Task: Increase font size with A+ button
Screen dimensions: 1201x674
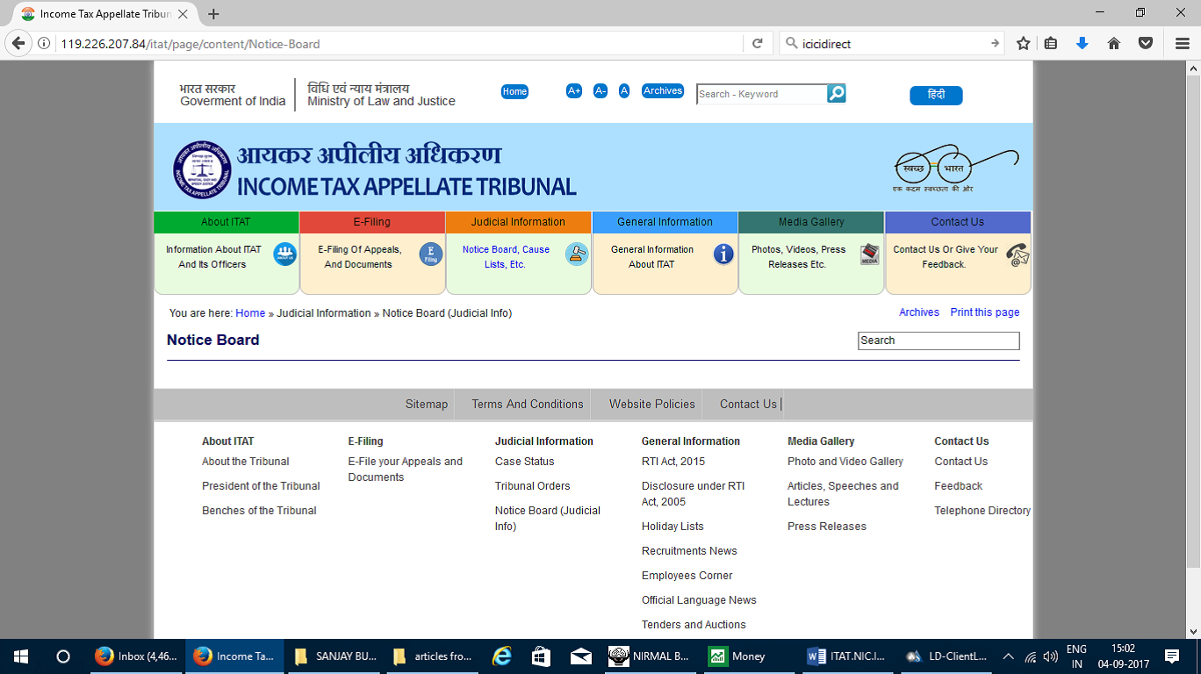Action: click(x=574, y=91)
